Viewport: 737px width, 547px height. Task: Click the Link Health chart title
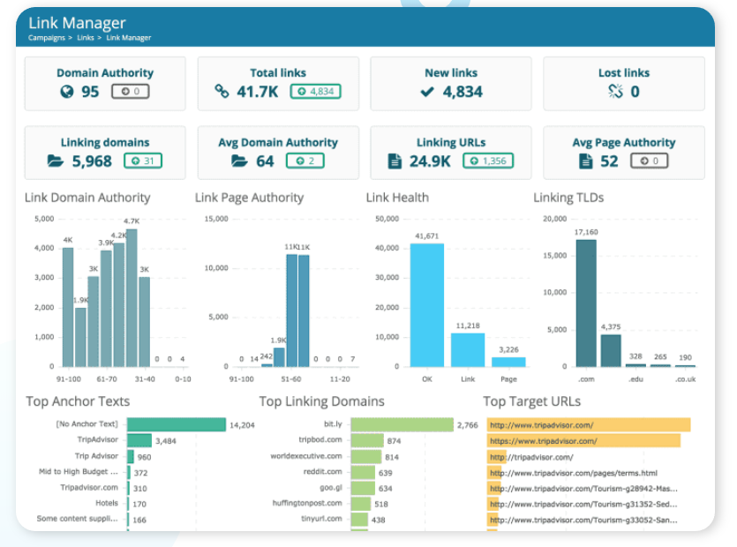point(397,198)
